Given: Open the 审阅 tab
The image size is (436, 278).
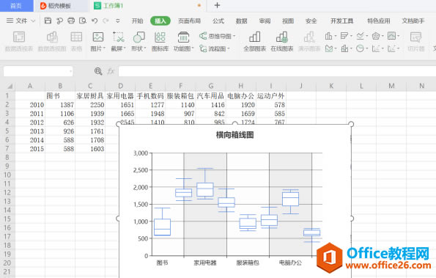Looking at the screenshot, I should pos(265,21).
